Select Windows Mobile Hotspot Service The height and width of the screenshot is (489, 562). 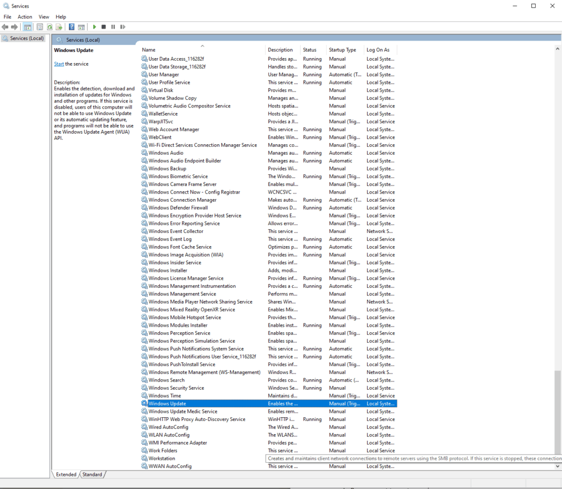coord(185,317)
